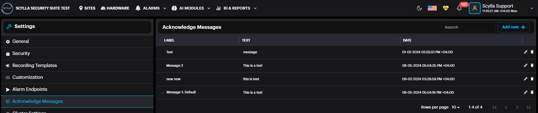Screen dimensions: 538x113
Task: Delete the Message 2 row
Action: pyautogui.click(x=532, y=65)
